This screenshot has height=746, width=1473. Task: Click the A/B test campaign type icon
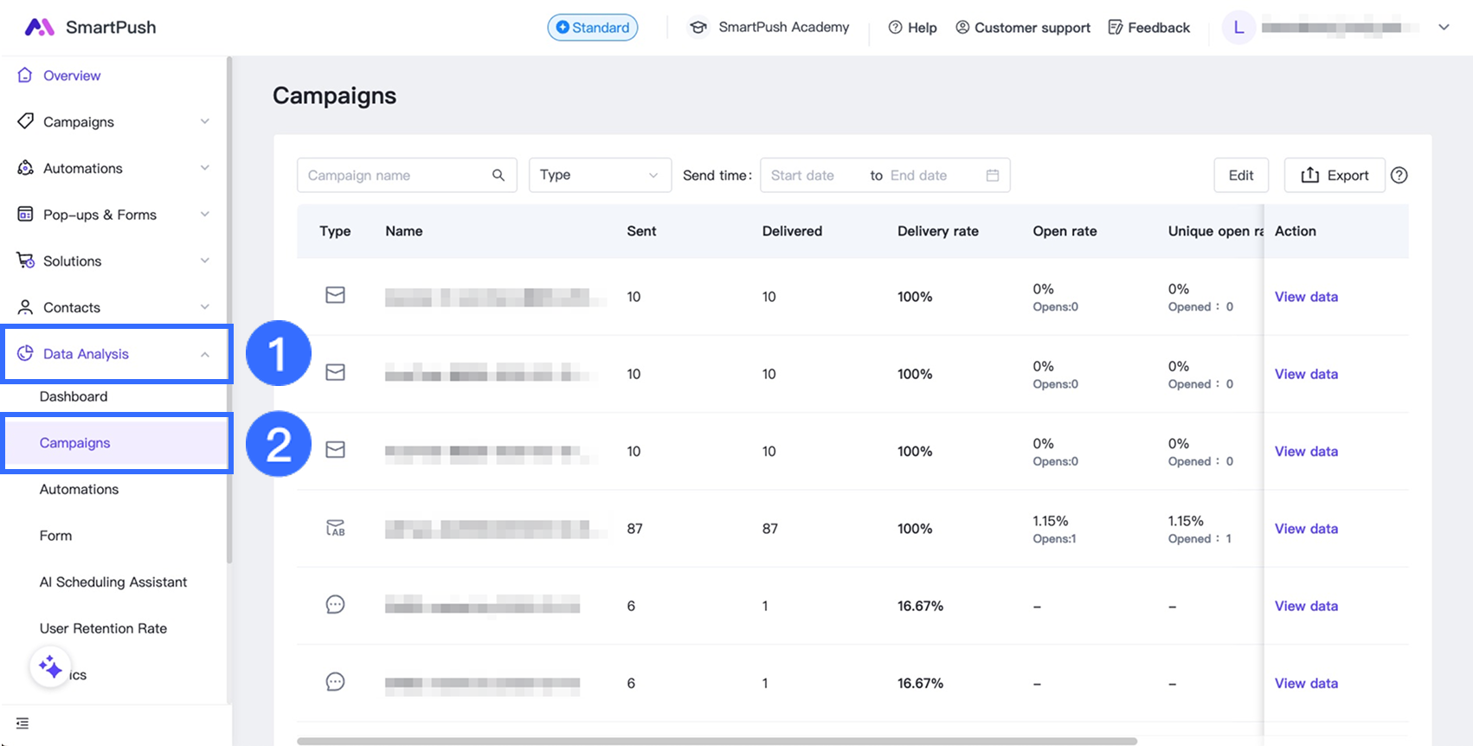[x=335, y=528]
